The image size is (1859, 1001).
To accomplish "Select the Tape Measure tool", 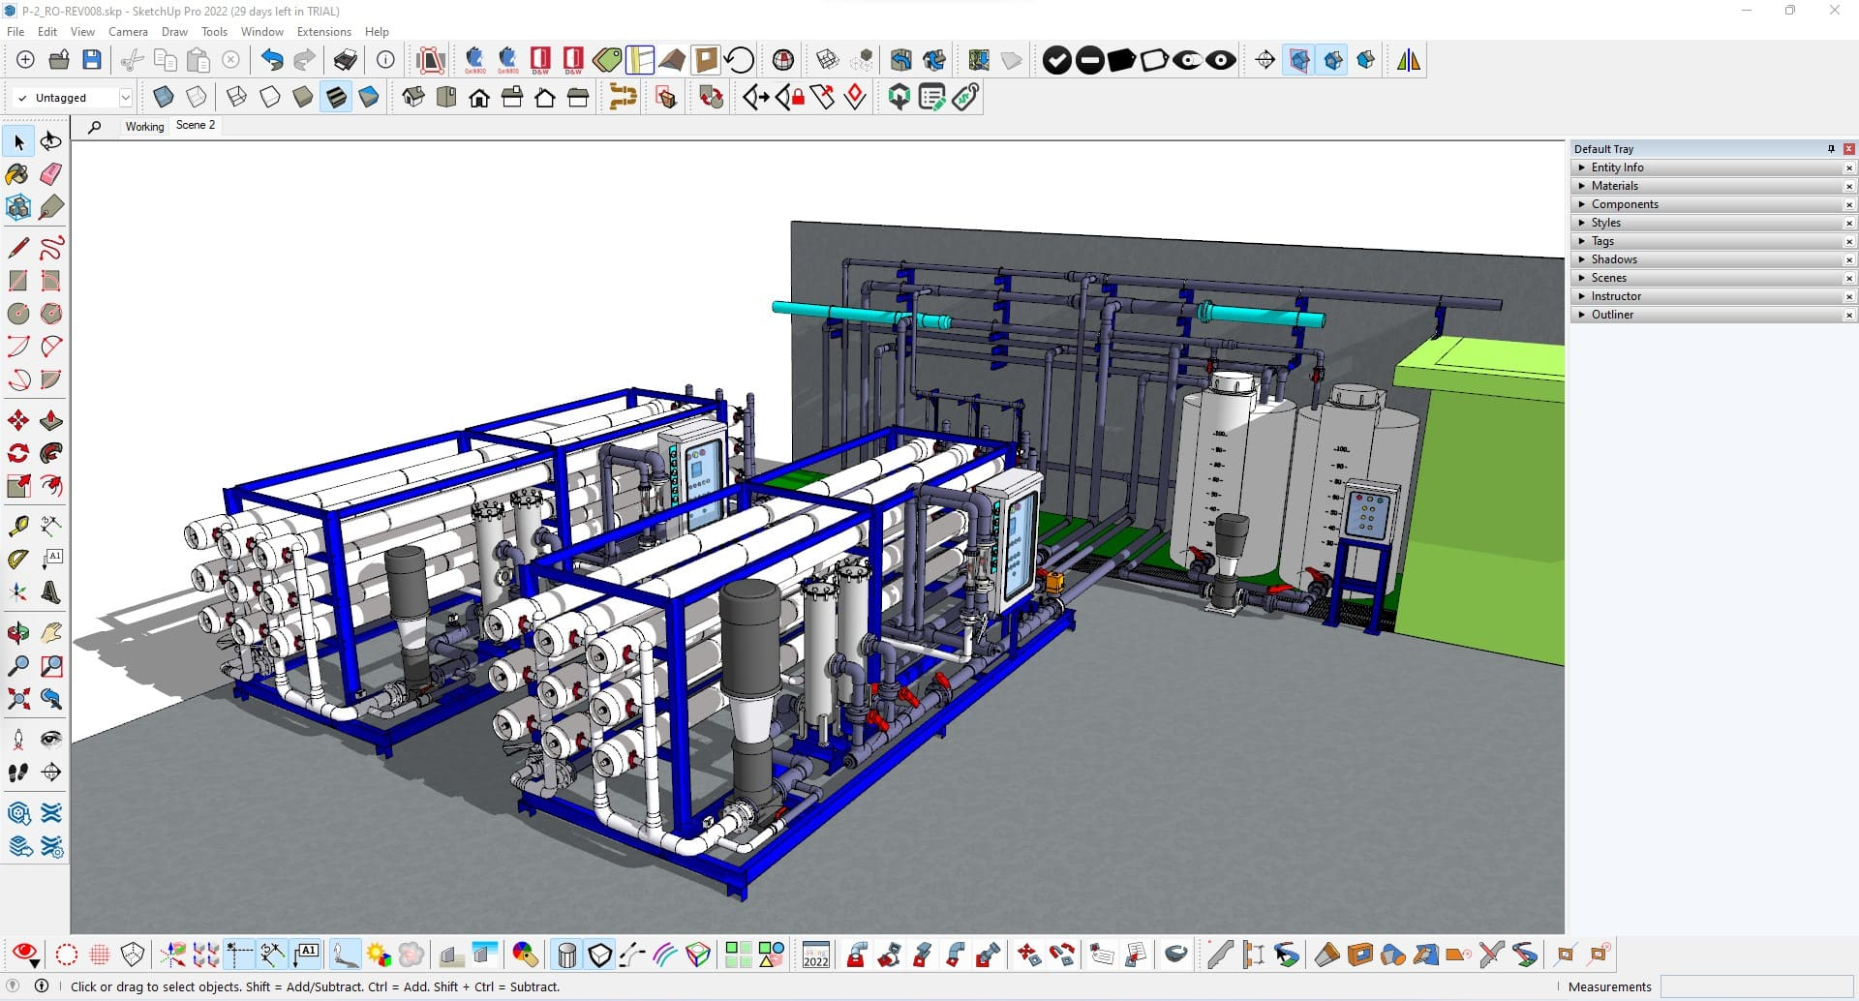I will [18, 527].
